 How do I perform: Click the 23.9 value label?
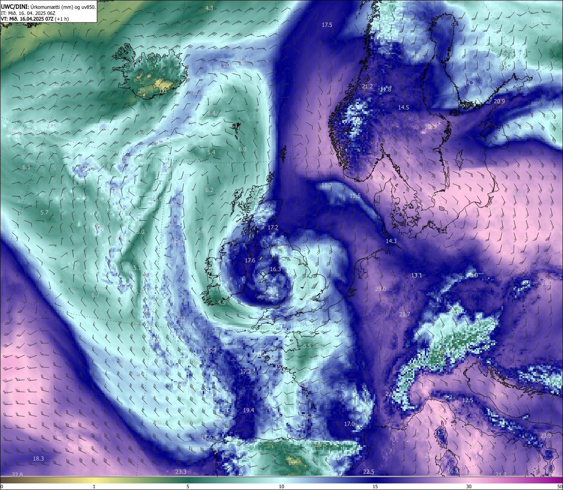546,436
